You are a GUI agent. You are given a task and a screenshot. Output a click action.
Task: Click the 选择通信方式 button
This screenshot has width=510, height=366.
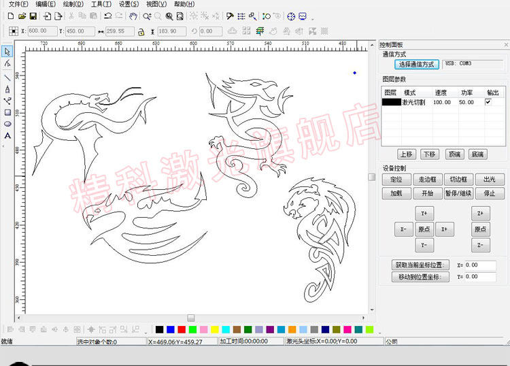pyautogui.click(x=417, y=65)
